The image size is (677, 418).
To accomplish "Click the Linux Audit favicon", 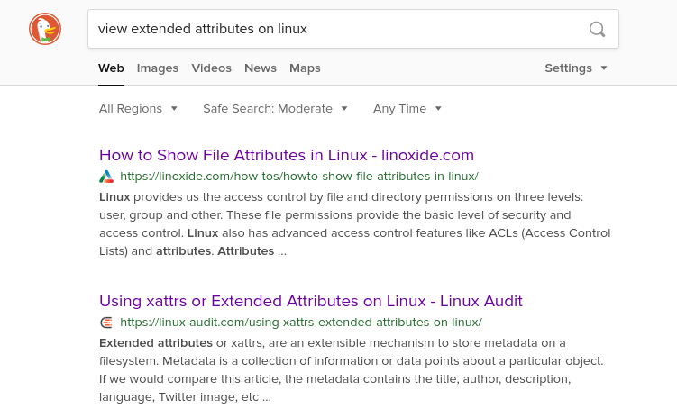I will pos(106,323).
